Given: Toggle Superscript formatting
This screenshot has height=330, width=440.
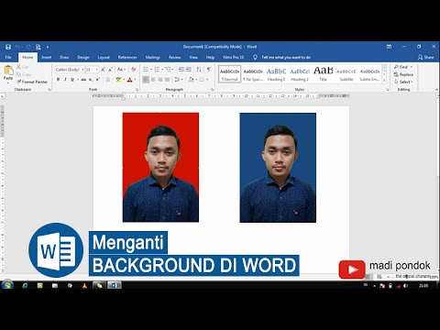Looking at the screenshot, I should click(98, 80).
